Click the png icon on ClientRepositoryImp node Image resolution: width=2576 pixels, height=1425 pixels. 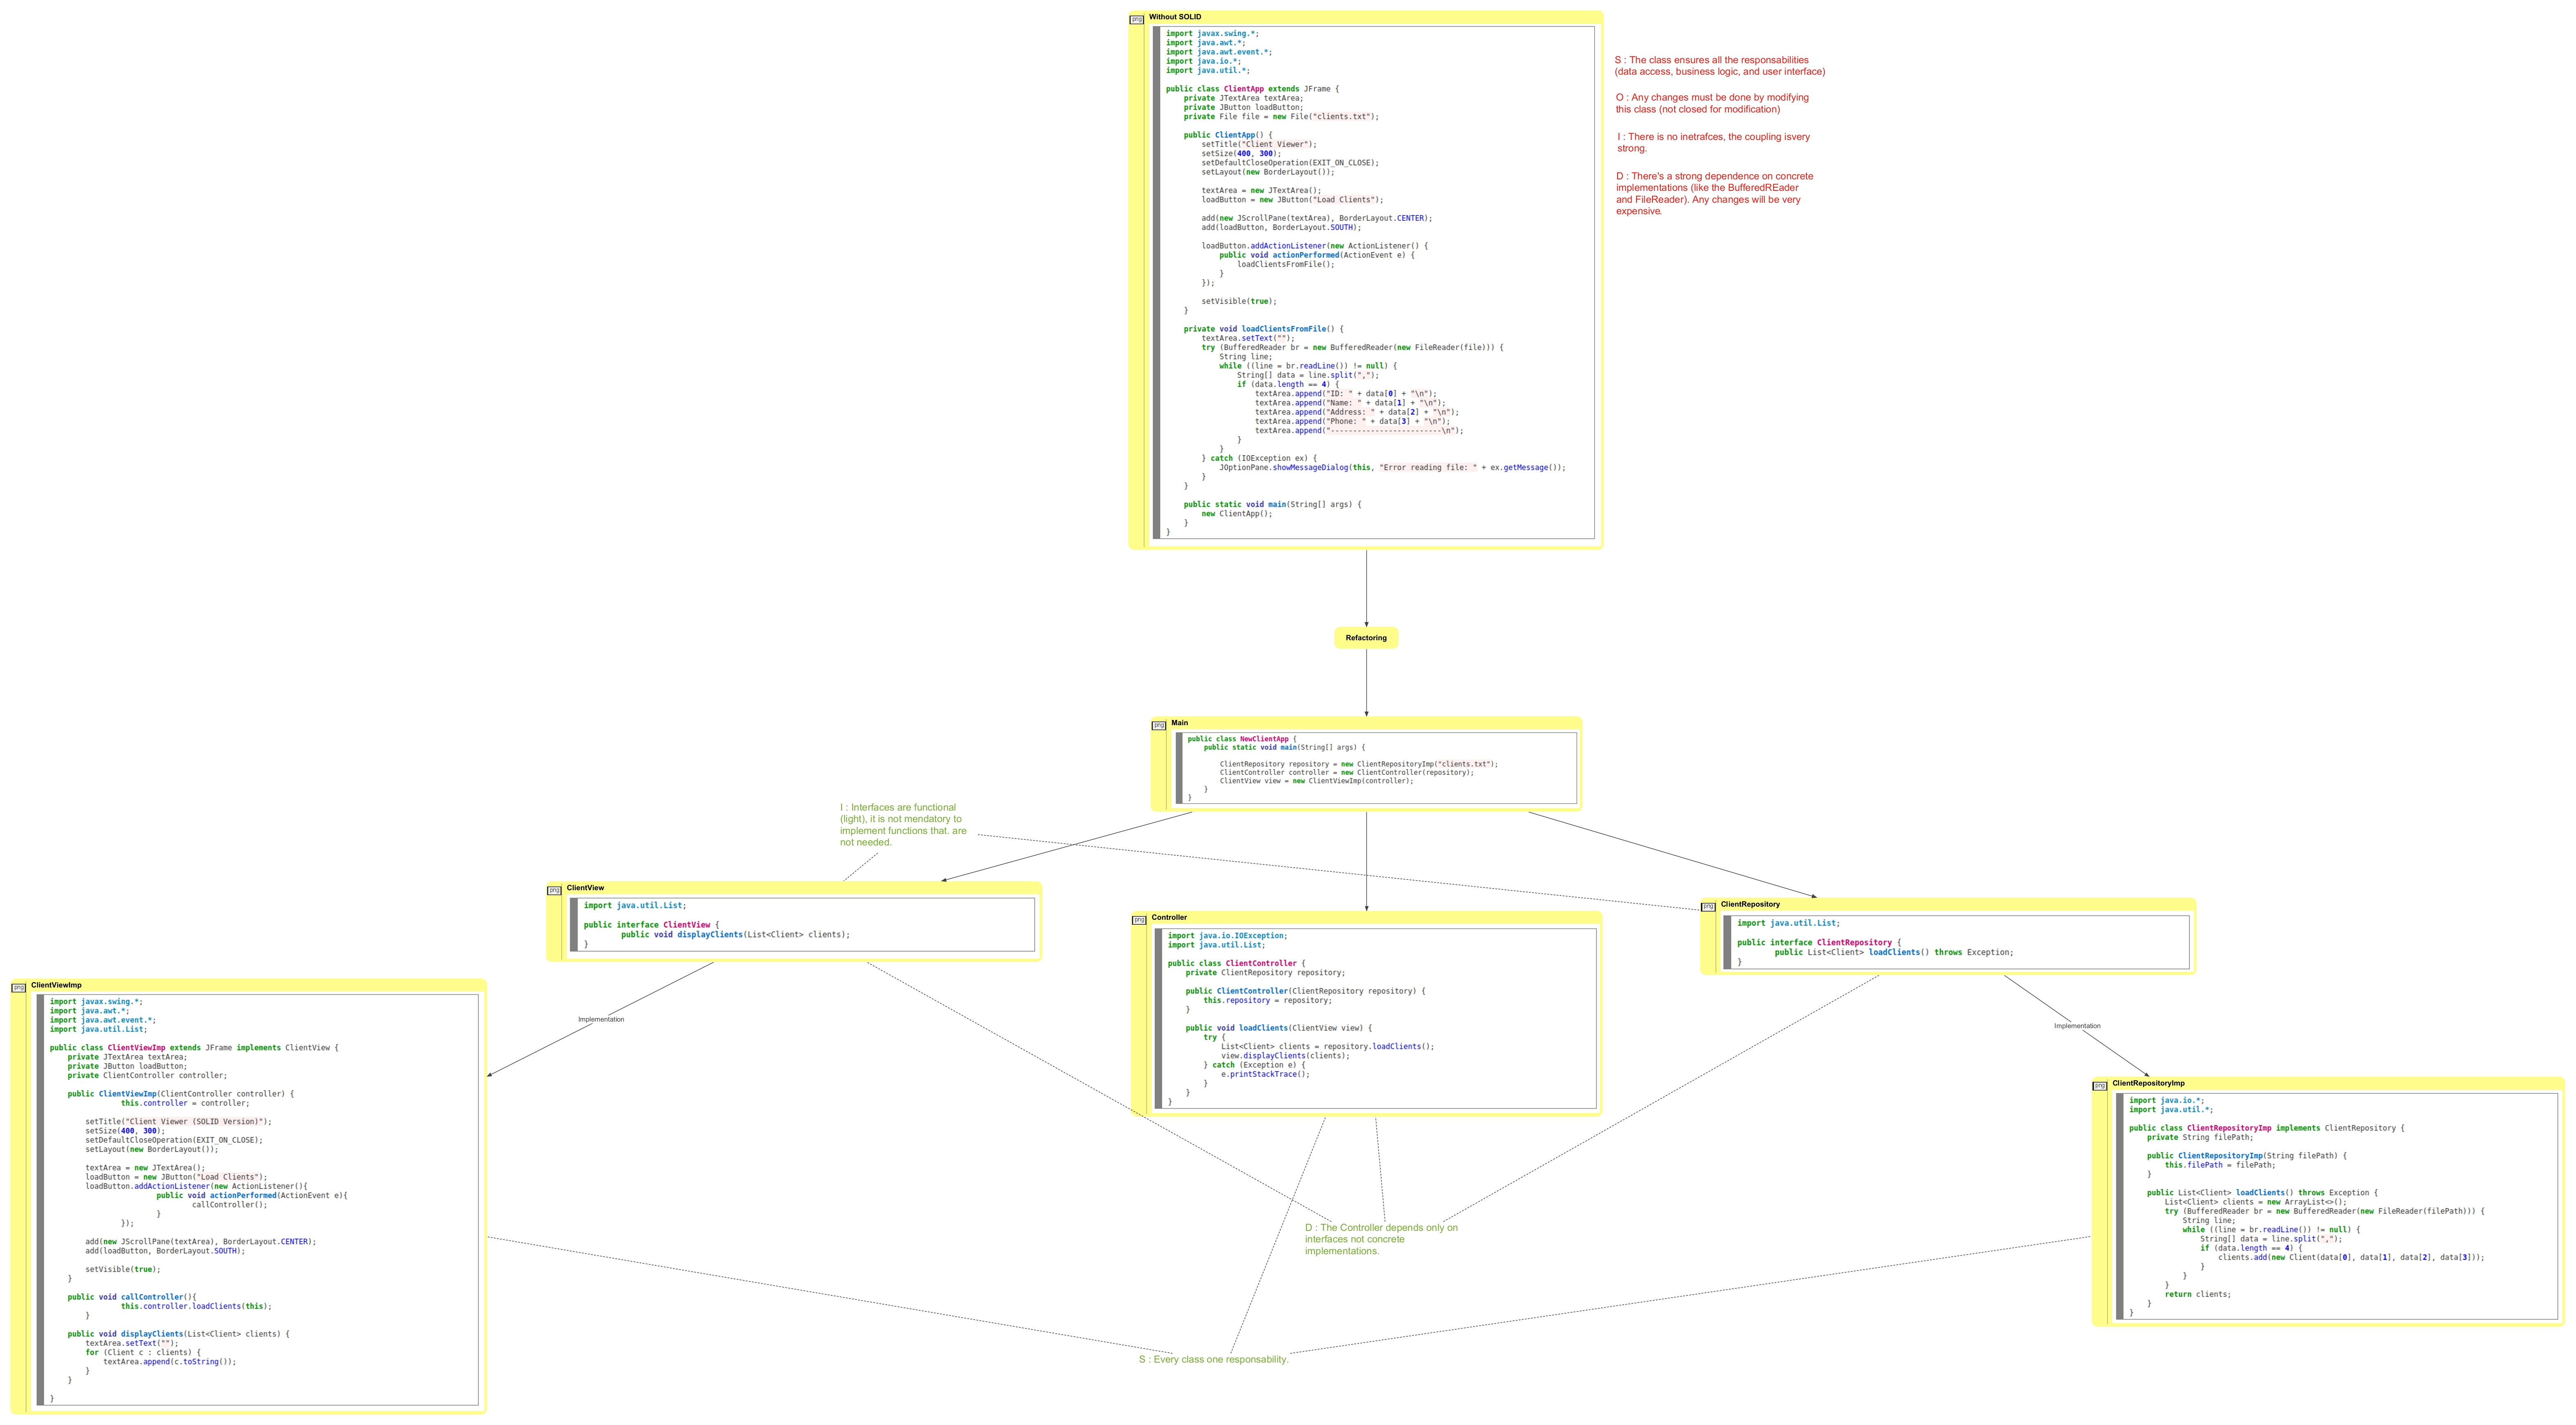(x=2100, y=1086)
